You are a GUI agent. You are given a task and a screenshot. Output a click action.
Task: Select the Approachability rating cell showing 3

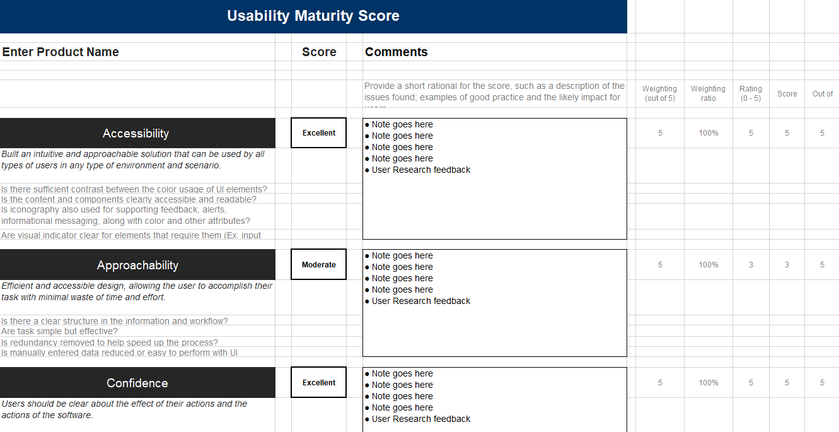click(x=751, y=265)
